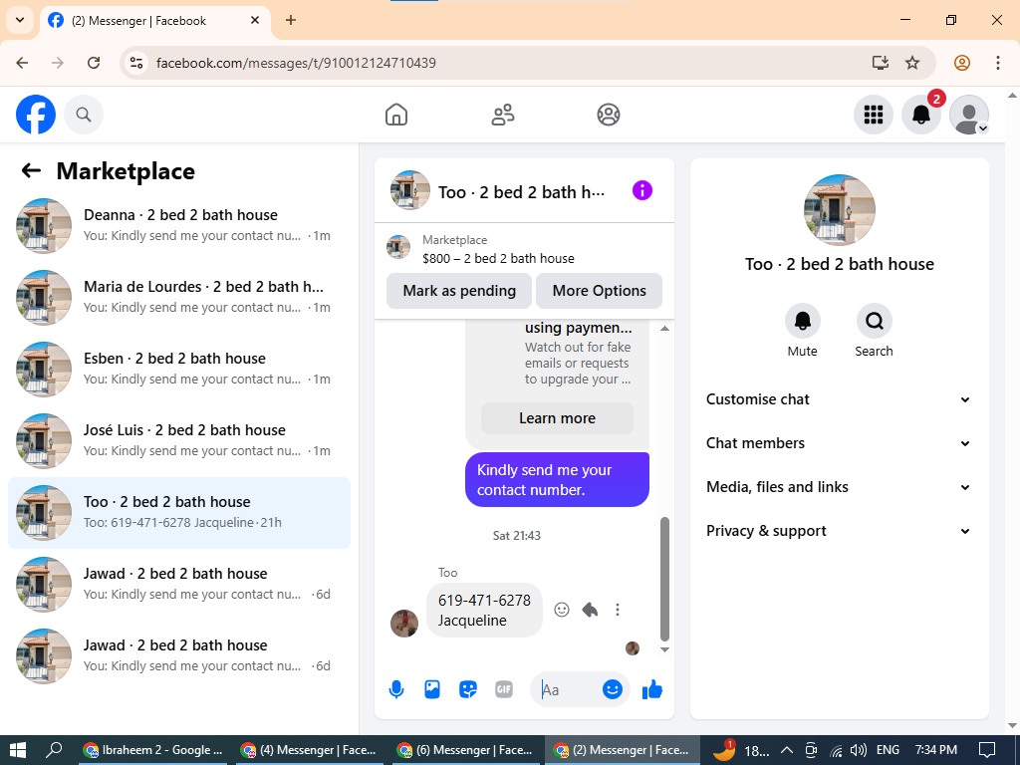This screenshot has width=1020, height=765.
Task: Open the Friends icon in top navigation
Action: coord(502,115)
